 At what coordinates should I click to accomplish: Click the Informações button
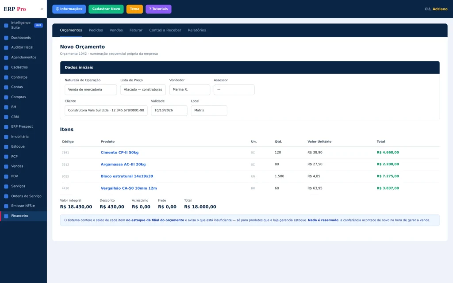69,9
